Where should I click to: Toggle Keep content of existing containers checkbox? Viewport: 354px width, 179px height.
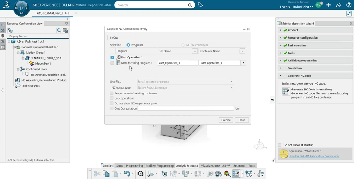click(111, 93)
